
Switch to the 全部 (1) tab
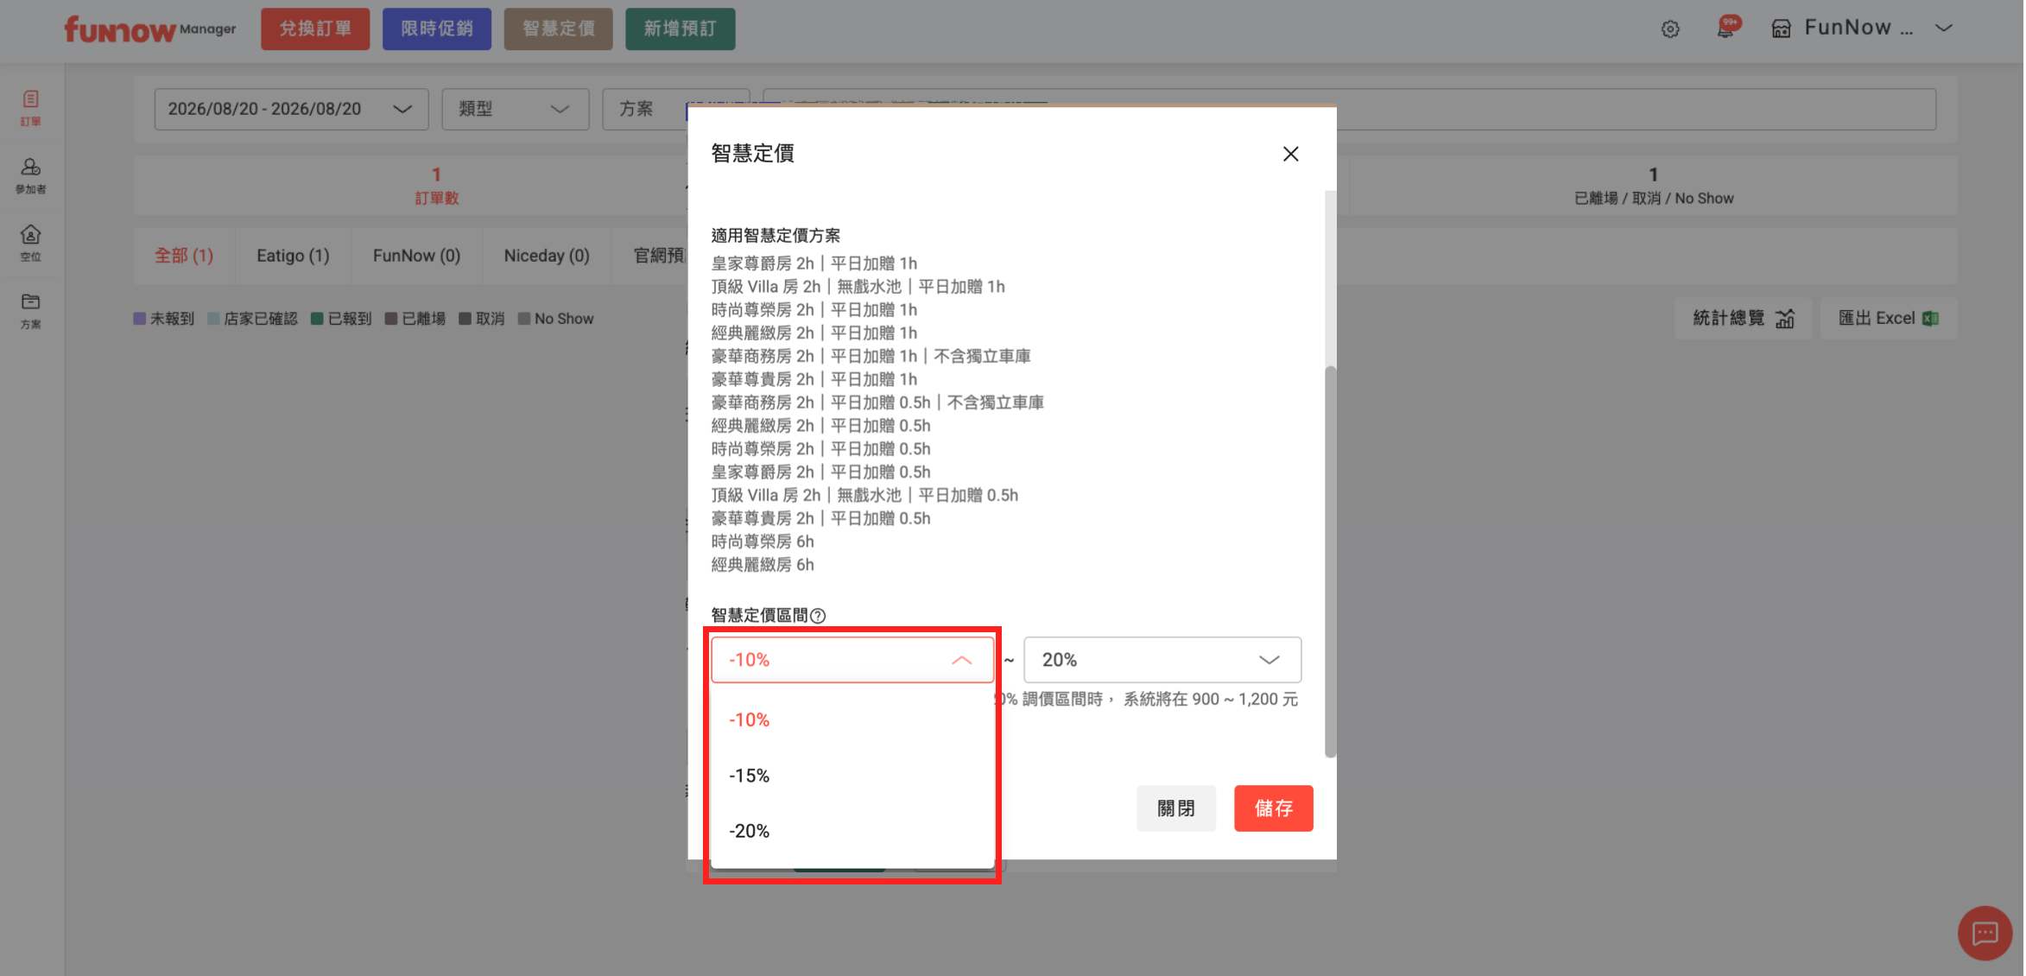[x=184, y=256]
